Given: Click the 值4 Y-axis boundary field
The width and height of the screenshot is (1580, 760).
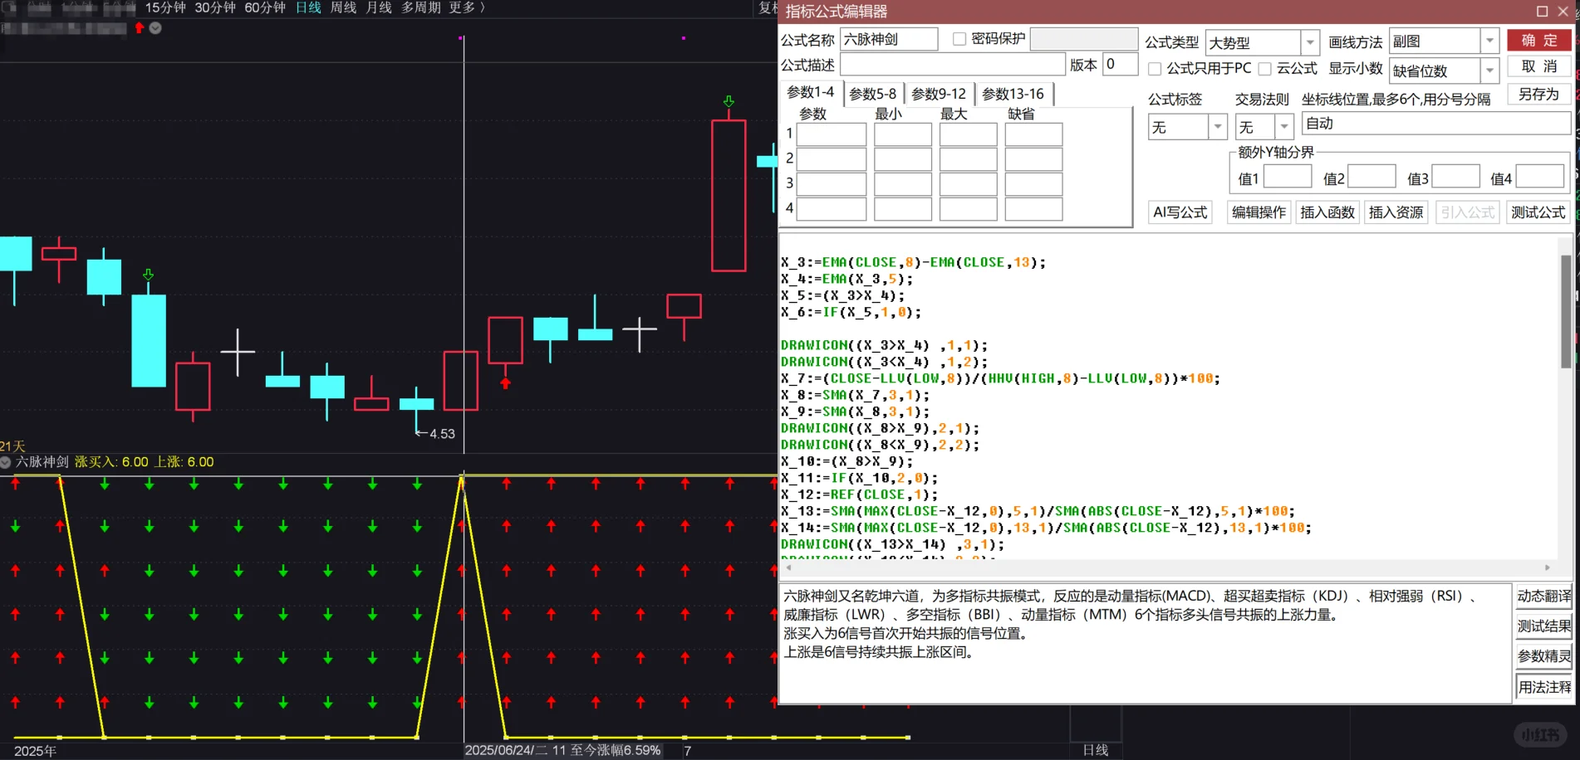Looking at the screenshot, I should tap(1539, 177).
